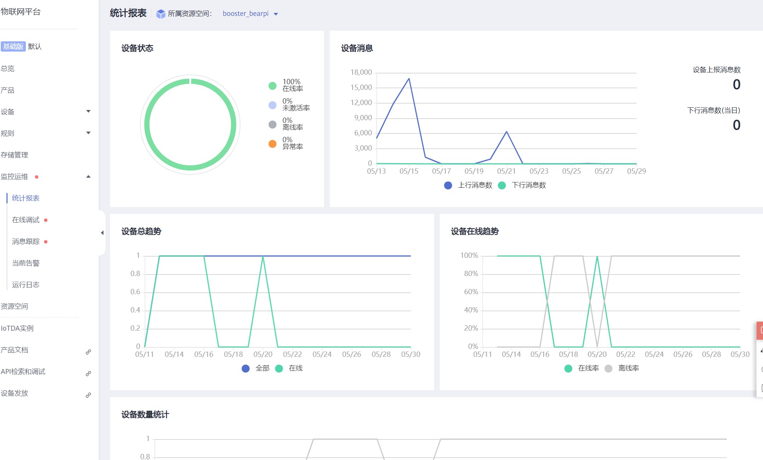Open API检索和调试 via its link icon
763x460 pixels.
(88, 374)
